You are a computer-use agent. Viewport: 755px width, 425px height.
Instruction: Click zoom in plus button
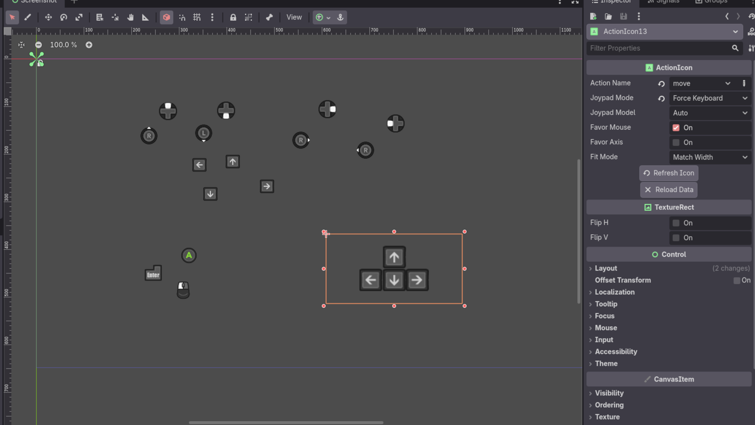pyautogui.click(x=89, y=45)
